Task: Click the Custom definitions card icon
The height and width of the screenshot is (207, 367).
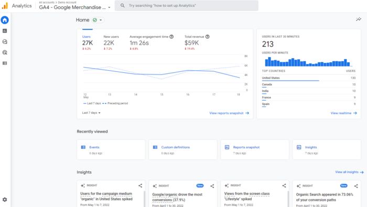Action: point(155,147)
